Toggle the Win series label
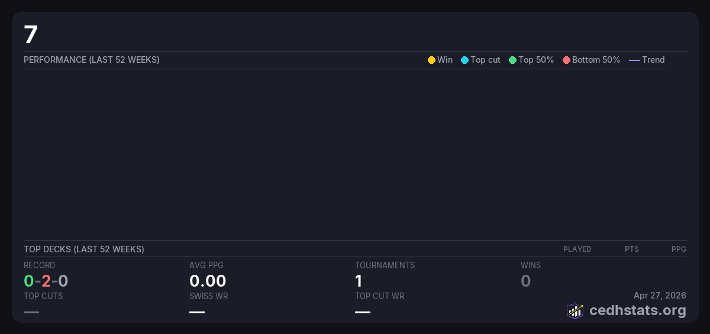The image size is (710, 334). pyautogui.click(x=445, y=60)
